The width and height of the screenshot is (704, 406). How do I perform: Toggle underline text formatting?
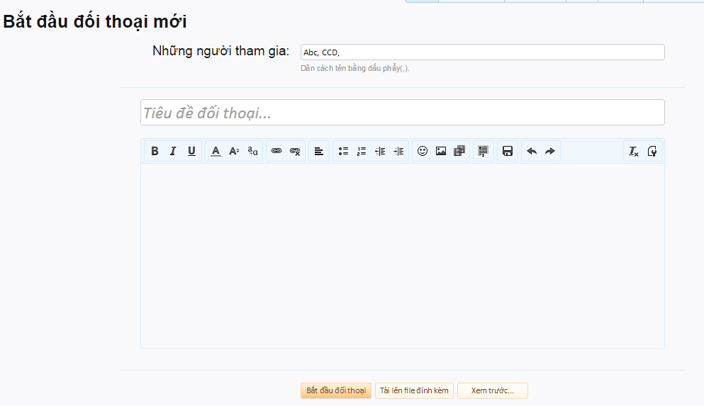(191, 151)
